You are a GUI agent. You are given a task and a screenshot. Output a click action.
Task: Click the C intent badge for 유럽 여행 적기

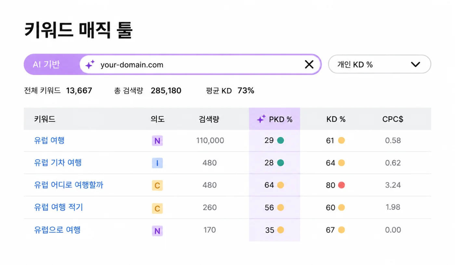157,208
